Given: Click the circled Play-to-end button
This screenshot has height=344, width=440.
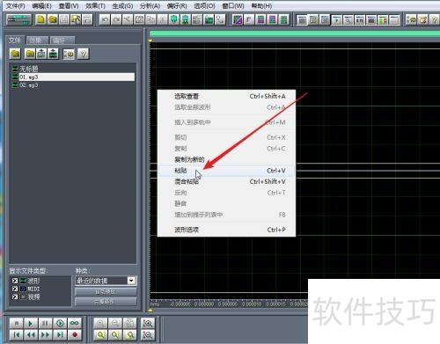Looking at the screenshot, I should [x=60, y=323].
